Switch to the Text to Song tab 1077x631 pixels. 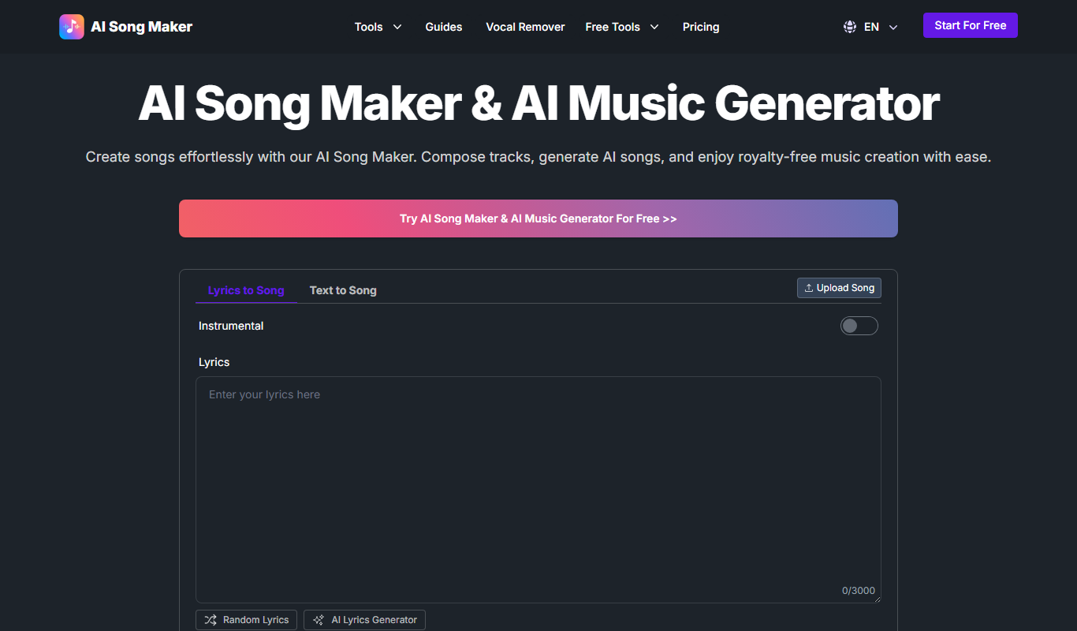(x=343, y=290)
